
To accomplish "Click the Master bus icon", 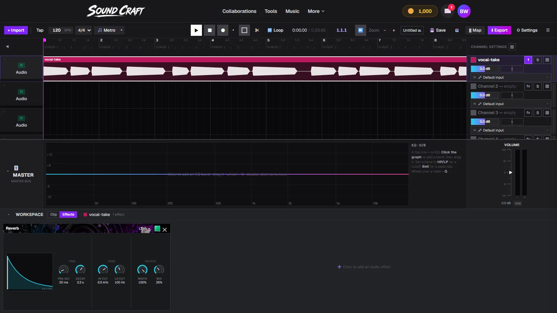I will coord(16,168).
